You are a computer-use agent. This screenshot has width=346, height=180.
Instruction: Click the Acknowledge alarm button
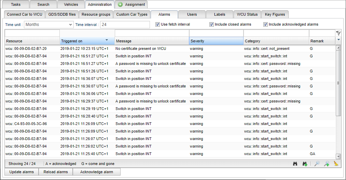[x=96, y=172]
